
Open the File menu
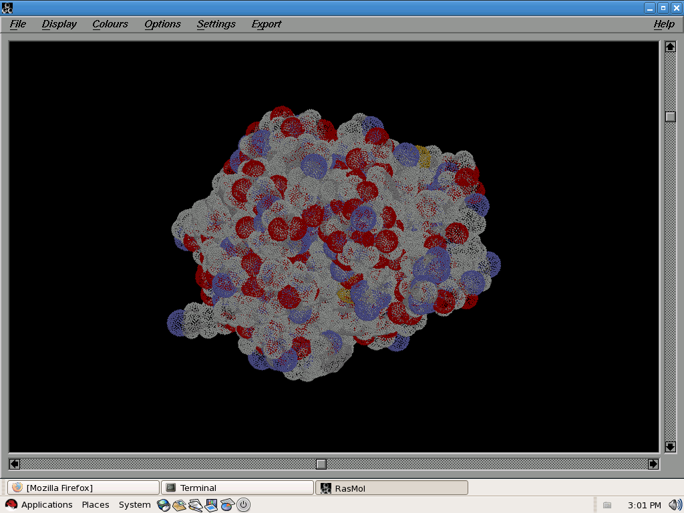[x=18, y=24]
